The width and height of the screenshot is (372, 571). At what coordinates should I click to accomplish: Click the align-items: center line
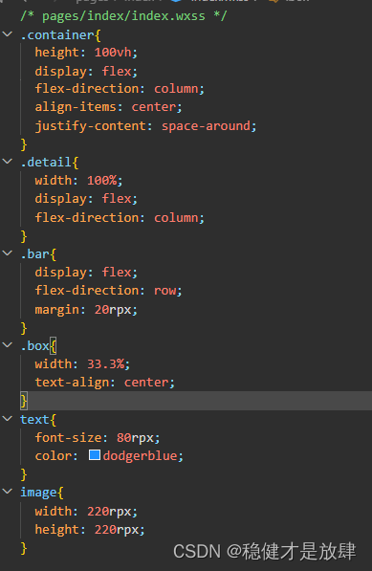coord(108,107)
